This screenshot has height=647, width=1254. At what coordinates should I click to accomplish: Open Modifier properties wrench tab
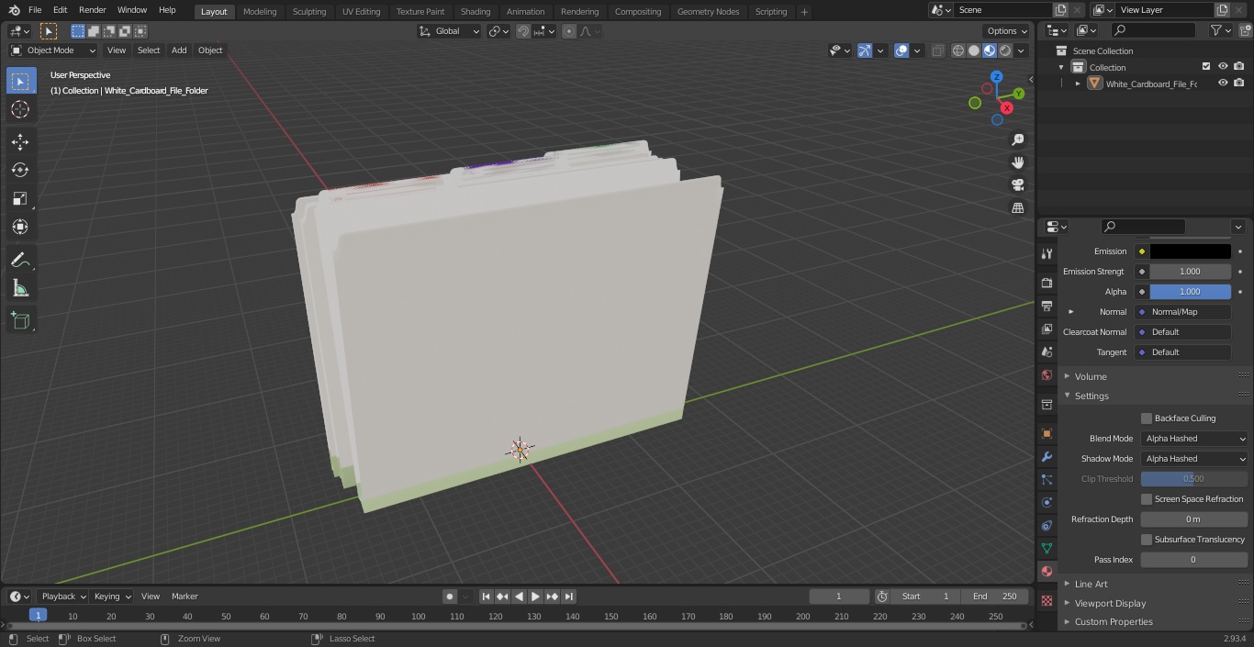tap(1047, 456)
